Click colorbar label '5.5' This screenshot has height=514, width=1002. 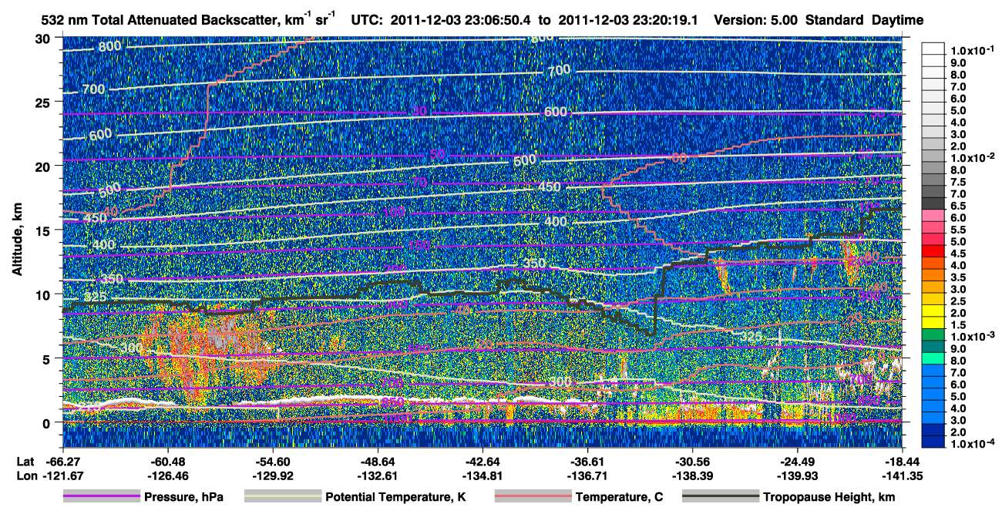[x=957, y=230]
